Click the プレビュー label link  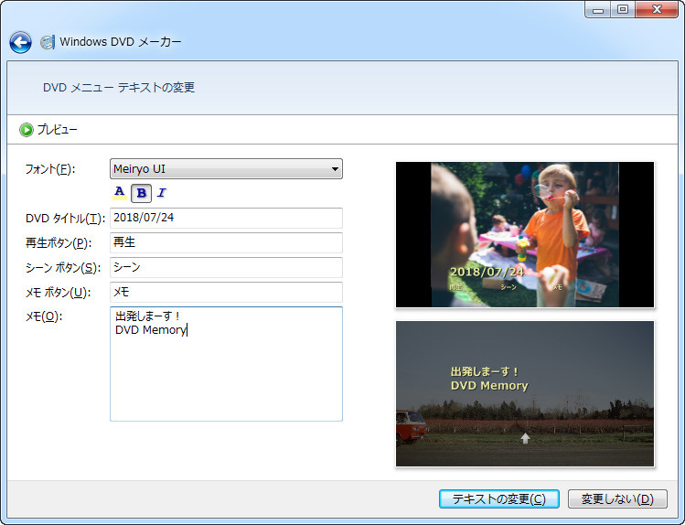[58, 130]
